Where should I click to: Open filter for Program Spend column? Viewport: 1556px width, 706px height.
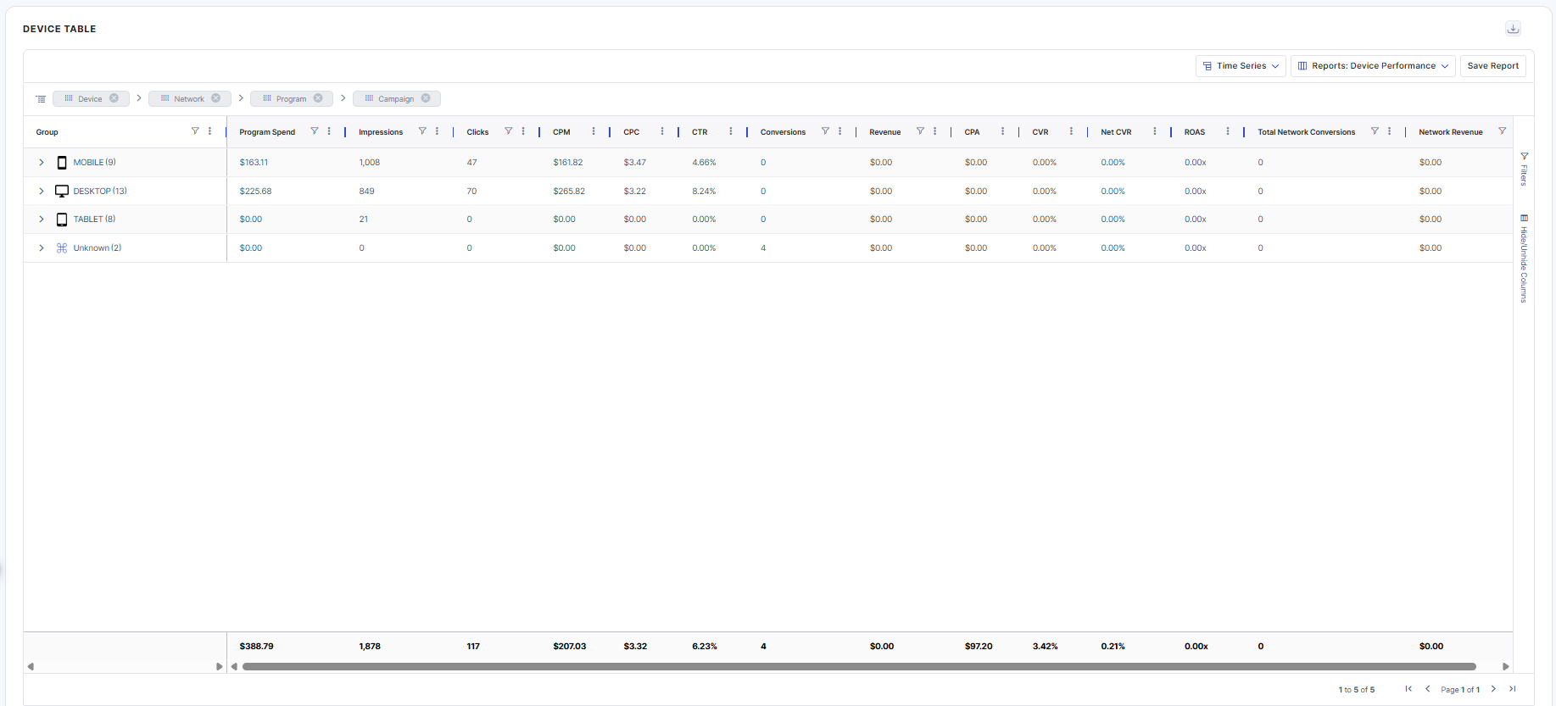coord(315,131)
